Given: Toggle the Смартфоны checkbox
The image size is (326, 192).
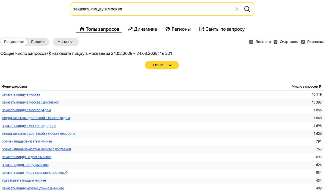Looking at the screenshot, I should click(275, 42).
